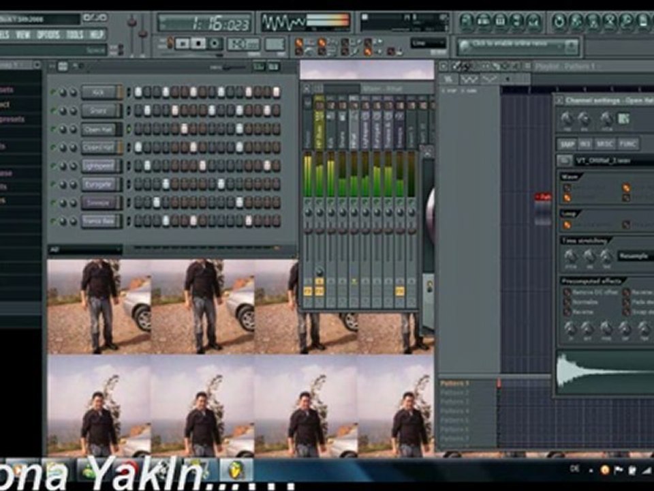Image resolution: width=654 pixels, height=491 pixels.
Task: Open the Channel settings window menu arrow
Action: 559,101
